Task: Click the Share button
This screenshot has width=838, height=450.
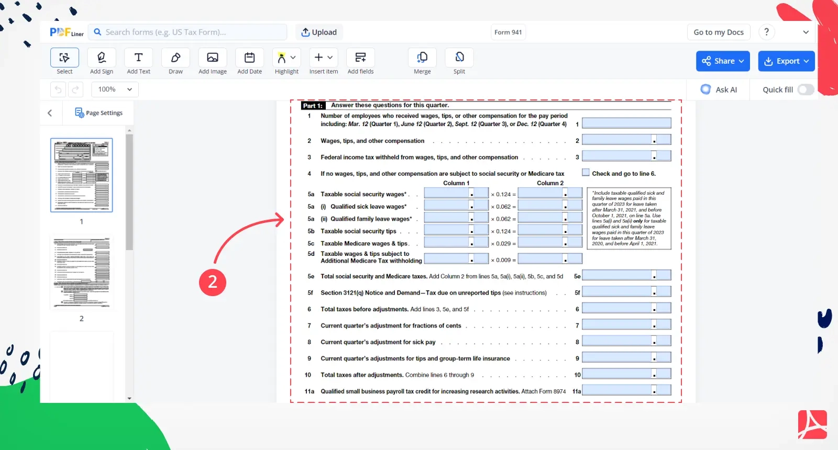Action: point(723,61)
